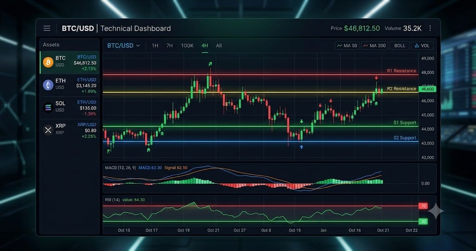Select the ETH asset row
This screenshot has height=251, width=476.
click(70, 85)
